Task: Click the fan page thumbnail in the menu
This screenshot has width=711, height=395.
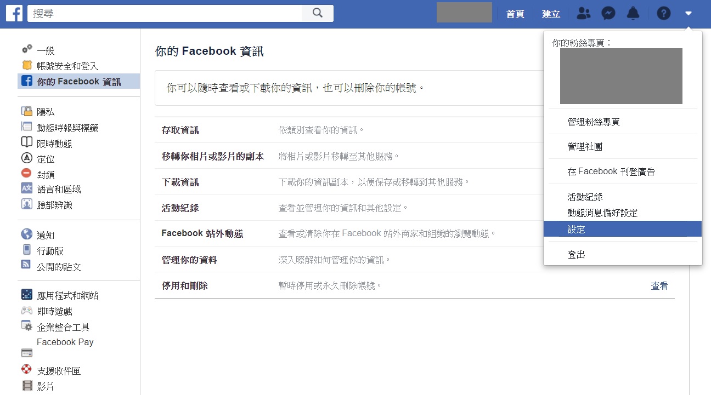Action: tap(621, 76)
